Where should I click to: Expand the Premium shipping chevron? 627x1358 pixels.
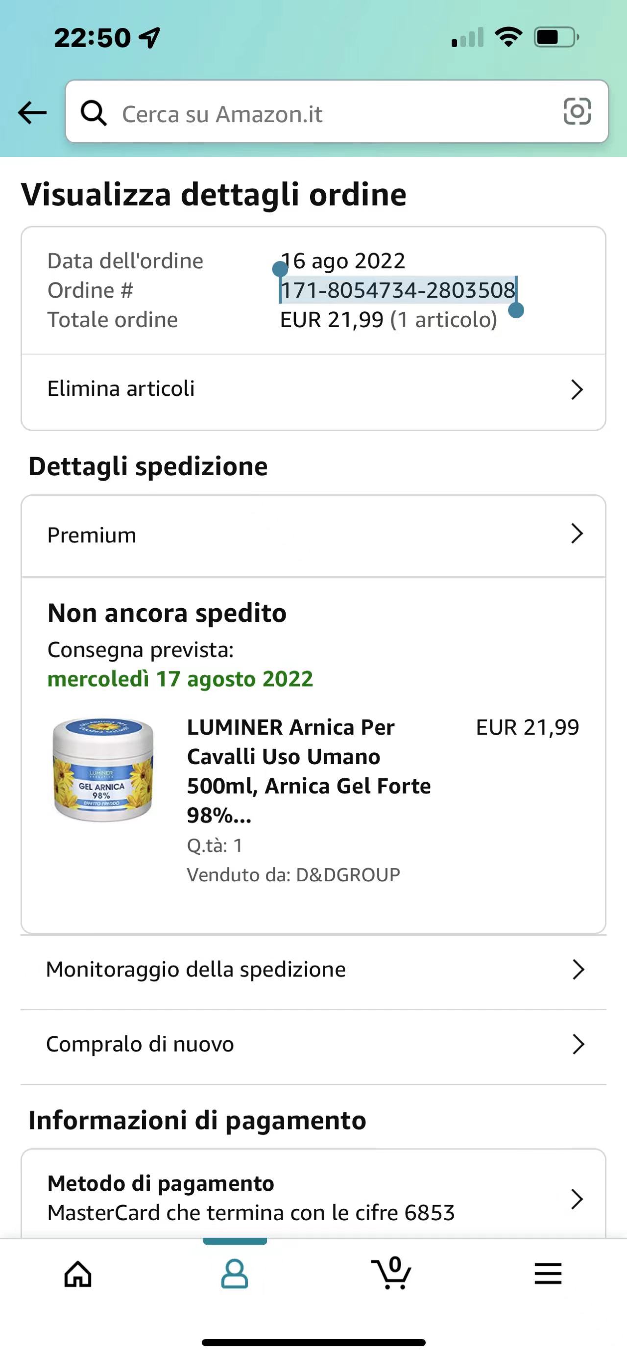click(578, 534)
